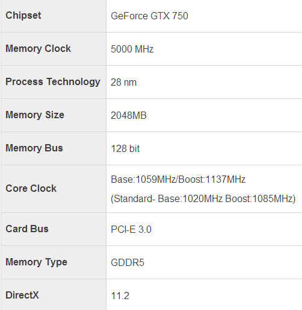
Task: Select the GeForce GTX 750 value
Action: (149, 16)
